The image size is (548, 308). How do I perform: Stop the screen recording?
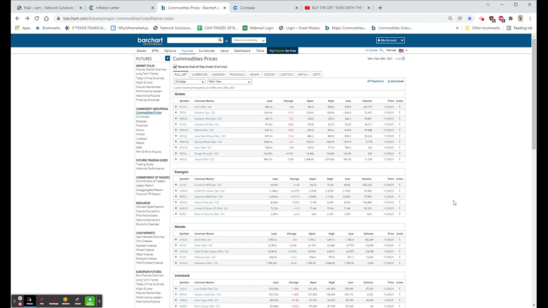coord(20,304)
